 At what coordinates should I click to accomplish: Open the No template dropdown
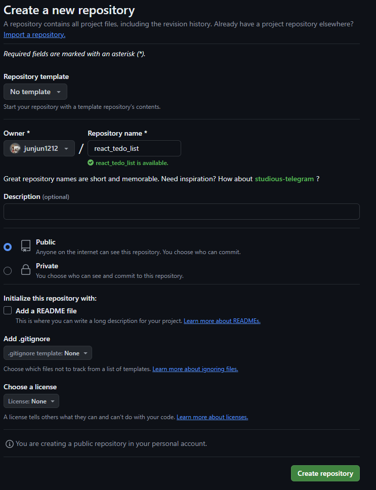click(x=35, y=92)
